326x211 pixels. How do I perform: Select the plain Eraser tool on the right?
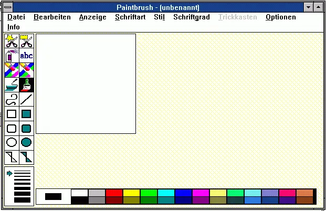[x=26, y=70]
